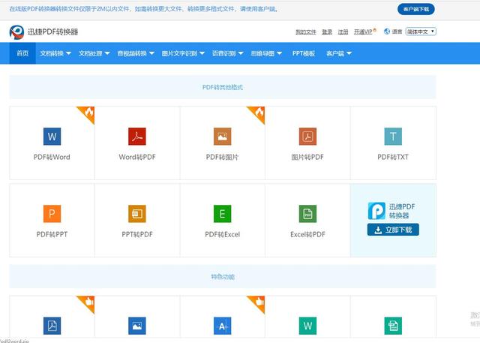480x343 pixels.
Task: Click the Excel转PDF label text
Action: pyautogui.click(x=307, y=235)
